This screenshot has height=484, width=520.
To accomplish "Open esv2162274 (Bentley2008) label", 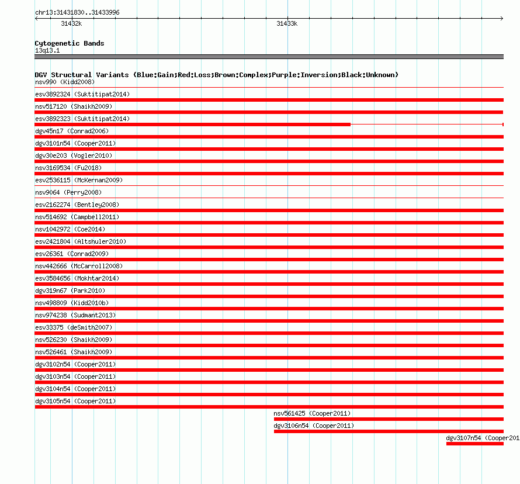I will click(x=77, y=205).
